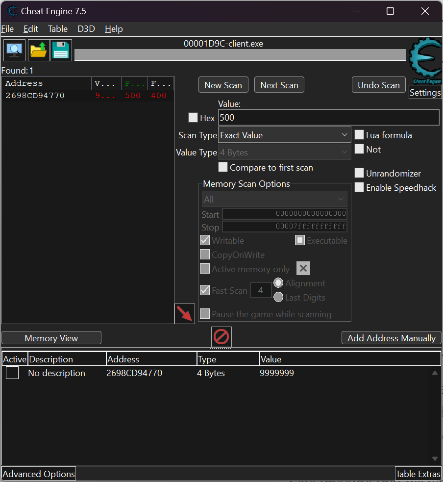Click Add Address Manually

point(392,338)
